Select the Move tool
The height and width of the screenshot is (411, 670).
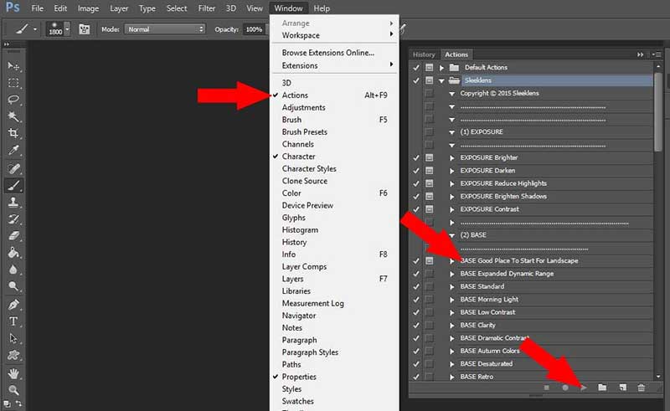coord(13,66)
